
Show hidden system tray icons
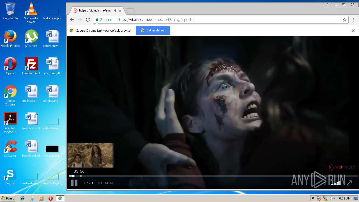(313, 198)
